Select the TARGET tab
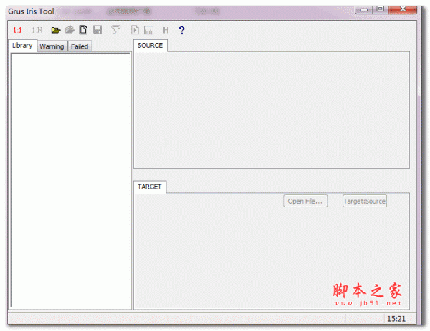Screen dimensions: 430x331 pos(150,187)
